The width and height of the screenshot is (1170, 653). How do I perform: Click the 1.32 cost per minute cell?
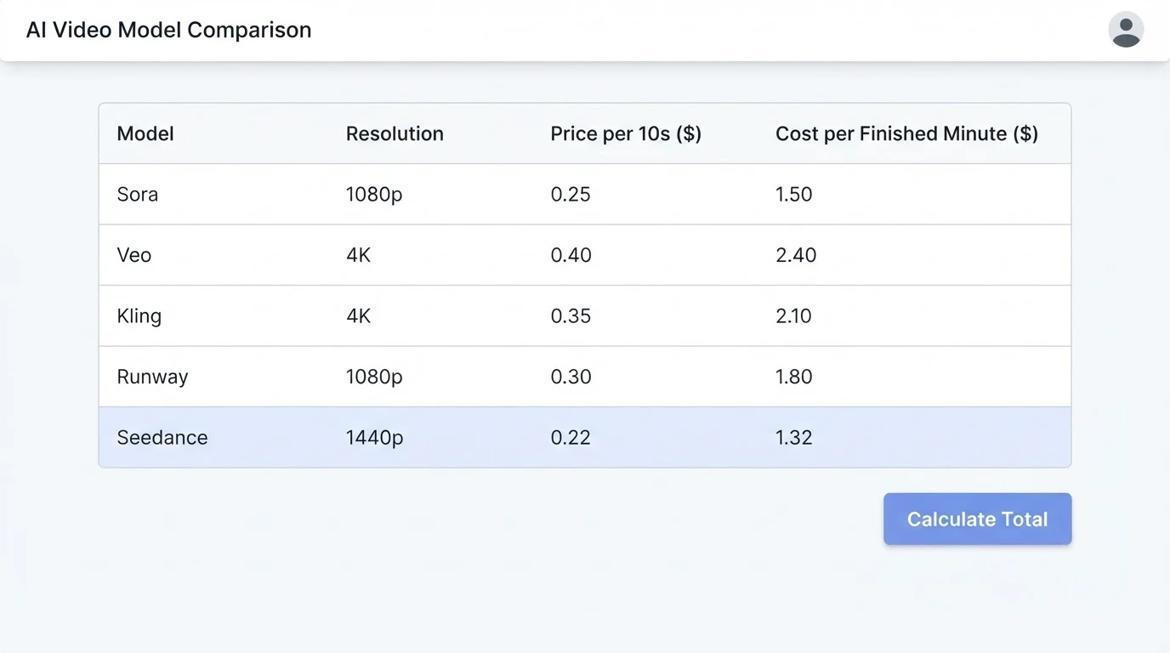tap(794, 438)
